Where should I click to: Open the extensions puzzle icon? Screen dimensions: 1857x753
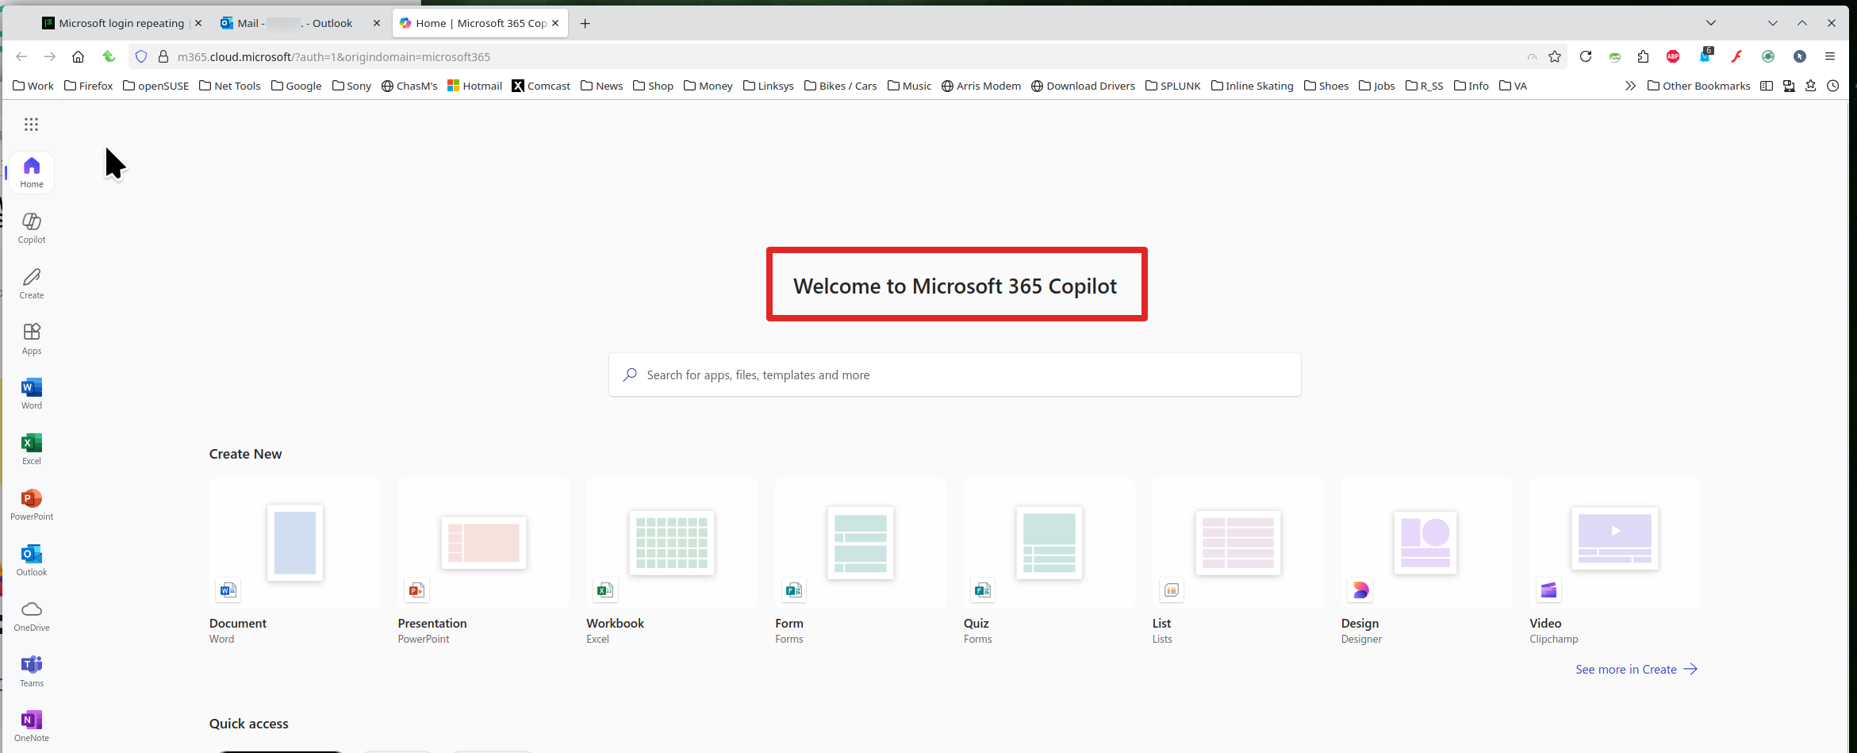(x=1643, y=56)
